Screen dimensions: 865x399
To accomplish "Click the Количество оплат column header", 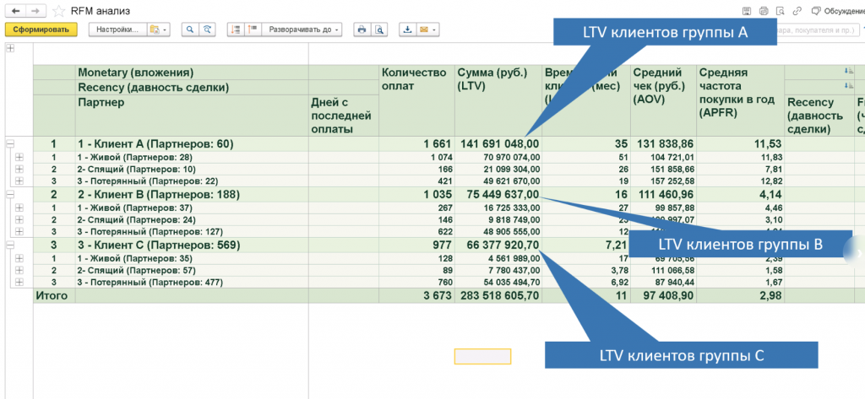I will 417,101.
